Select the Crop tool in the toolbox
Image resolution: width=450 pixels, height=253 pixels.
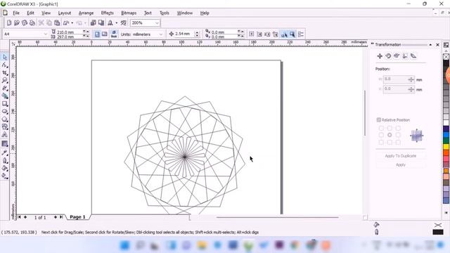coord(5,73)
